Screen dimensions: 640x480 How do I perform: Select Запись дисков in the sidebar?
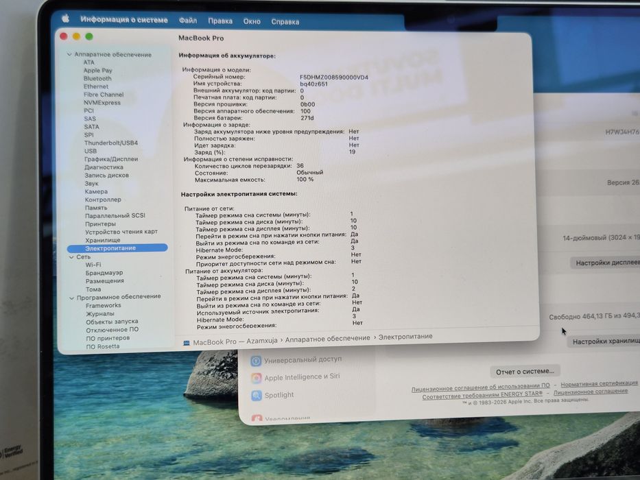pyautogui.click(x=106, y=175)
